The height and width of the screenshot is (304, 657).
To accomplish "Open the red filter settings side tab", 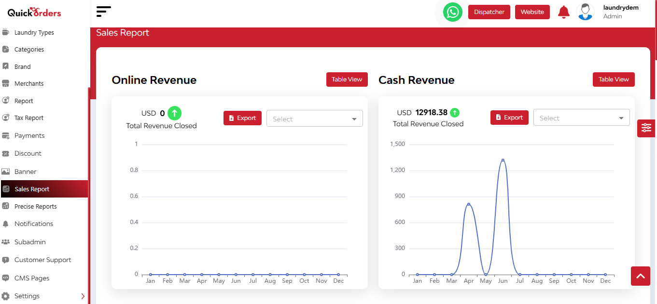I will click(646, 128).
